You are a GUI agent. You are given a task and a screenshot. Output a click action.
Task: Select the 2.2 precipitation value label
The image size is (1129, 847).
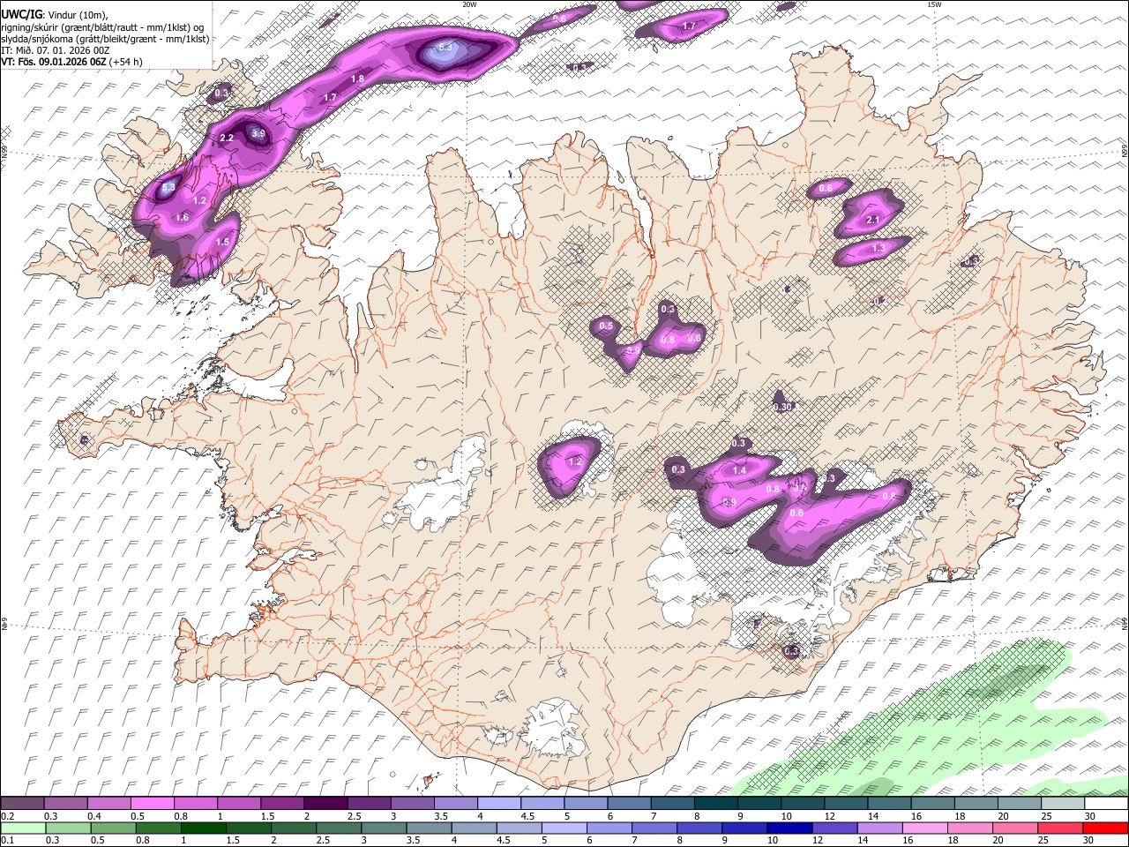(227, 138)
